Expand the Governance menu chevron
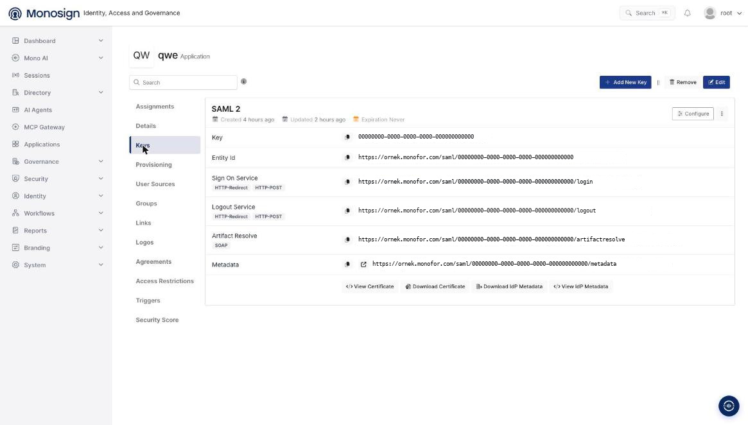Image resolution: width=748 pixels, height=425 pixels. pos(101,162)
